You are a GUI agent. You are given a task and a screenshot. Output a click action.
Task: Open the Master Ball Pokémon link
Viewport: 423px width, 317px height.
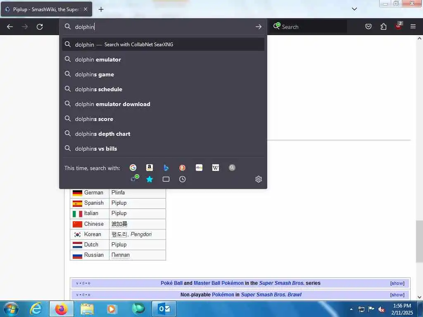point(219,283)
